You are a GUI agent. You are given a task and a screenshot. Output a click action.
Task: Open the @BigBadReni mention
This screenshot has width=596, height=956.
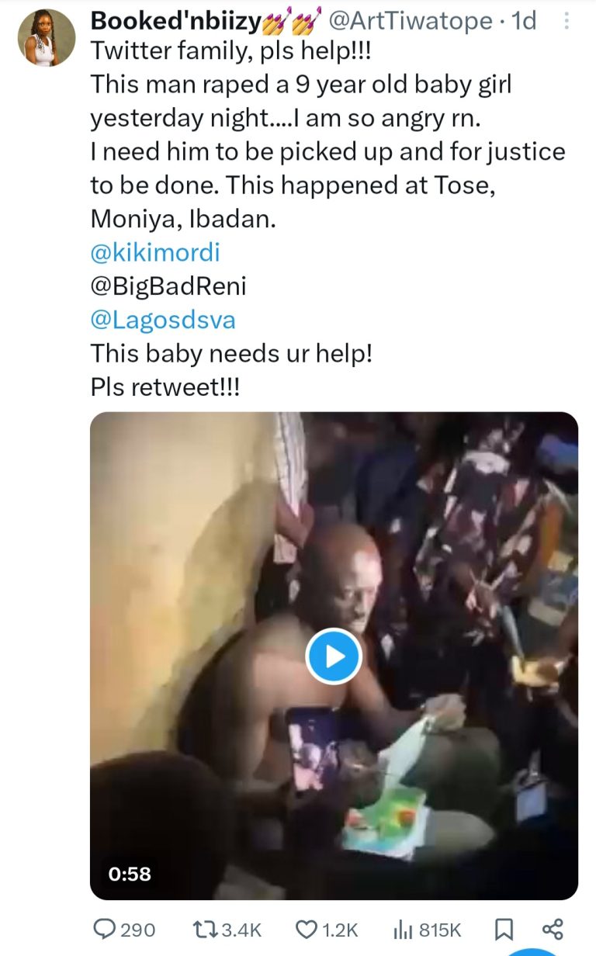168,286
